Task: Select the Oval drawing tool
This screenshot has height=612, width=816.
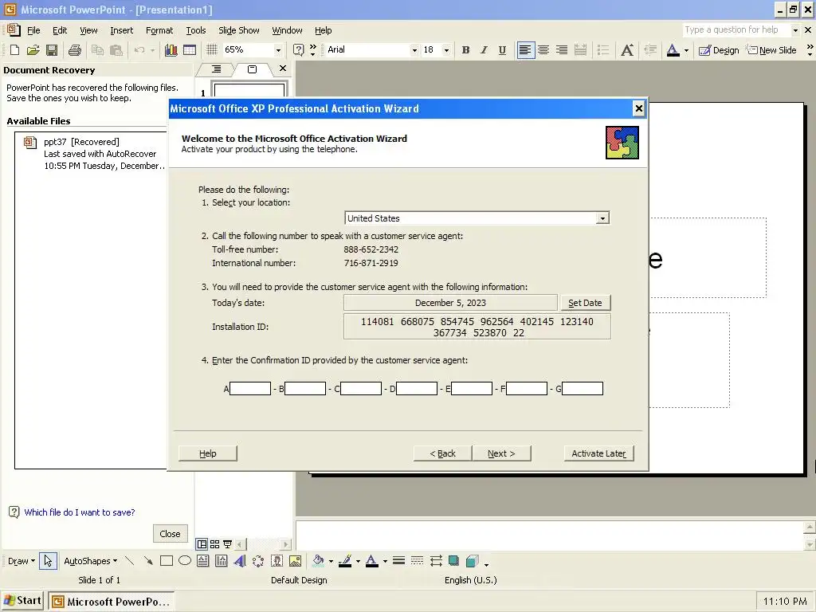Action: pyautogui.click(x=185, y=561)
